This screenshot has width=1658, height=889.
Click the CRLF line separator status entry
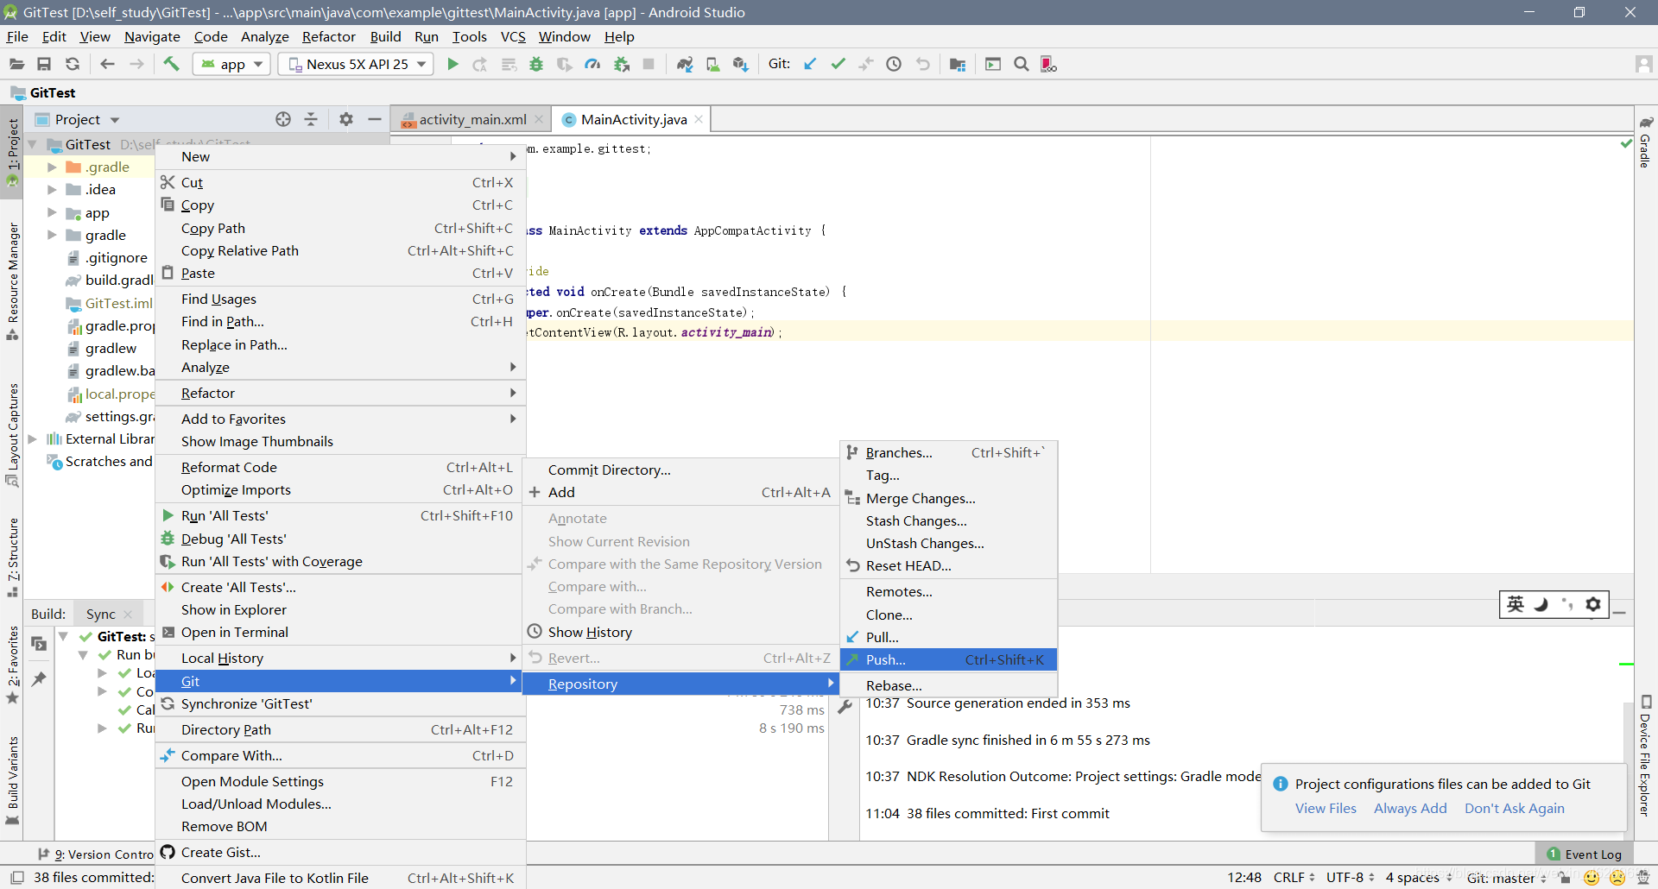click(x=1294, y=878)
